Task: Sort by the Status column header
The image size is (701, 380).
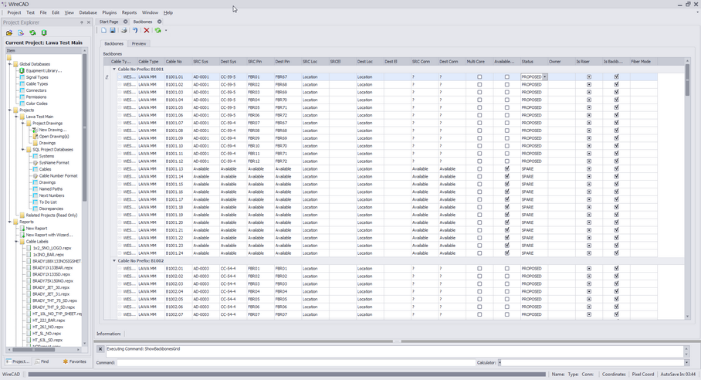Action: click(x=533, y=62)
